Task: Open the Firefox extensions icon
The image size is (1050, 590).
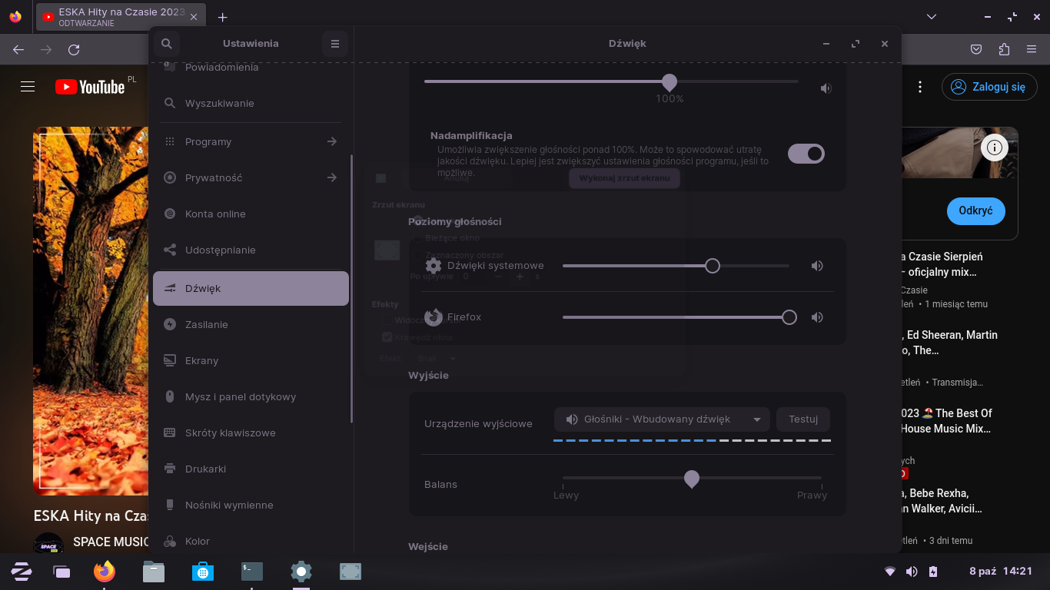Action: [1004, 50]
